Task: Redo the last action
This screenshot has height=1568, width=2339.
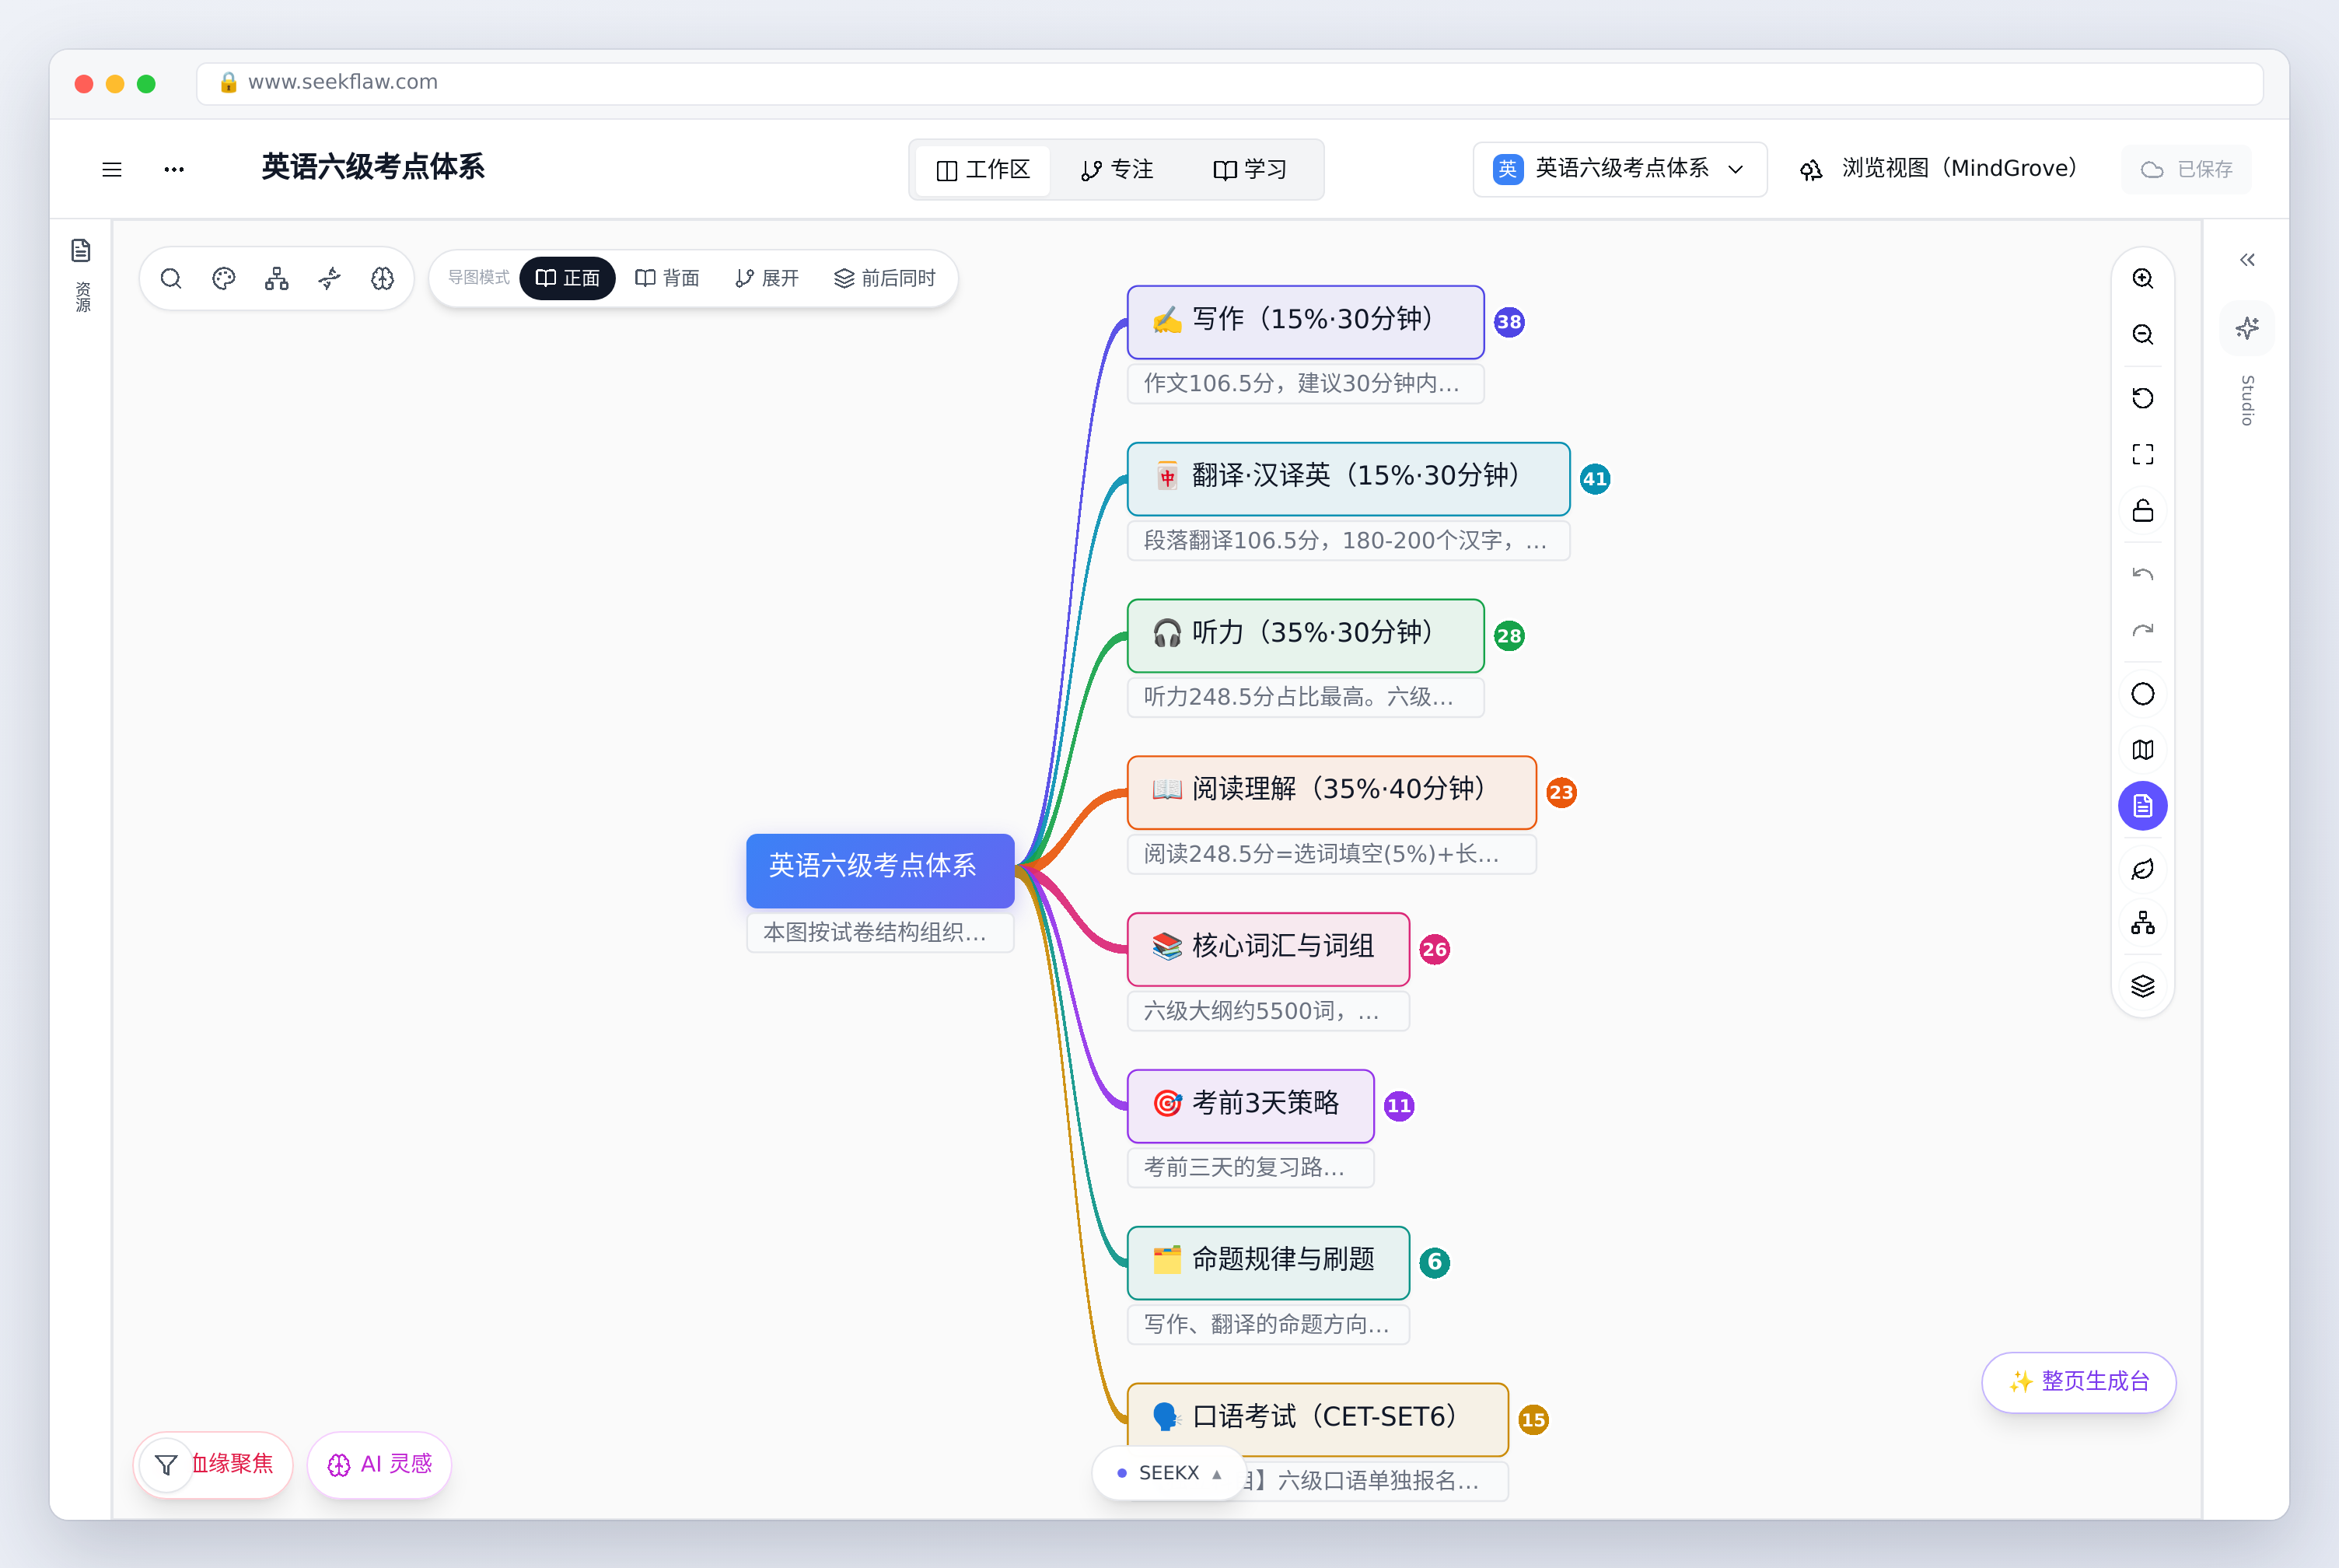Action: 2142,630
